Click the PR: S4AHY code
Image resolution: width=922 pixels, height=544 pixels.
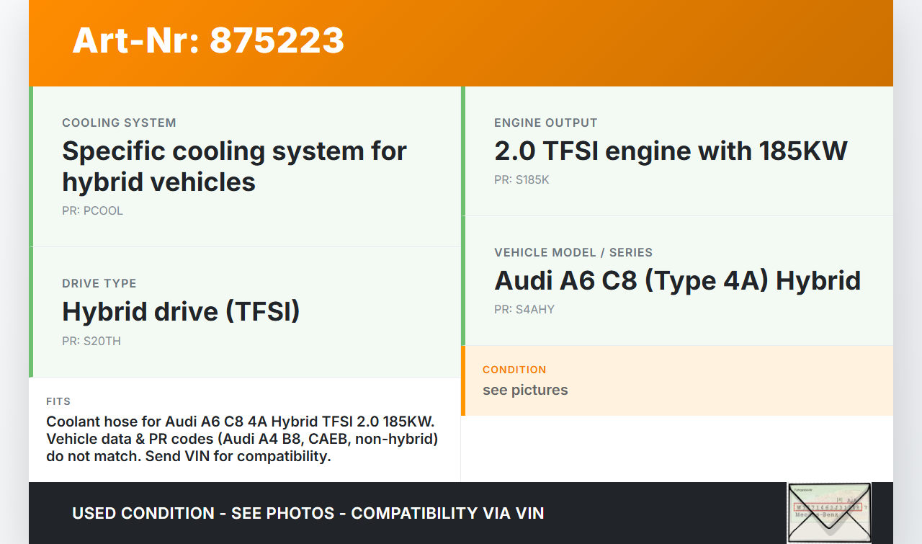click(x=524, y=309)
